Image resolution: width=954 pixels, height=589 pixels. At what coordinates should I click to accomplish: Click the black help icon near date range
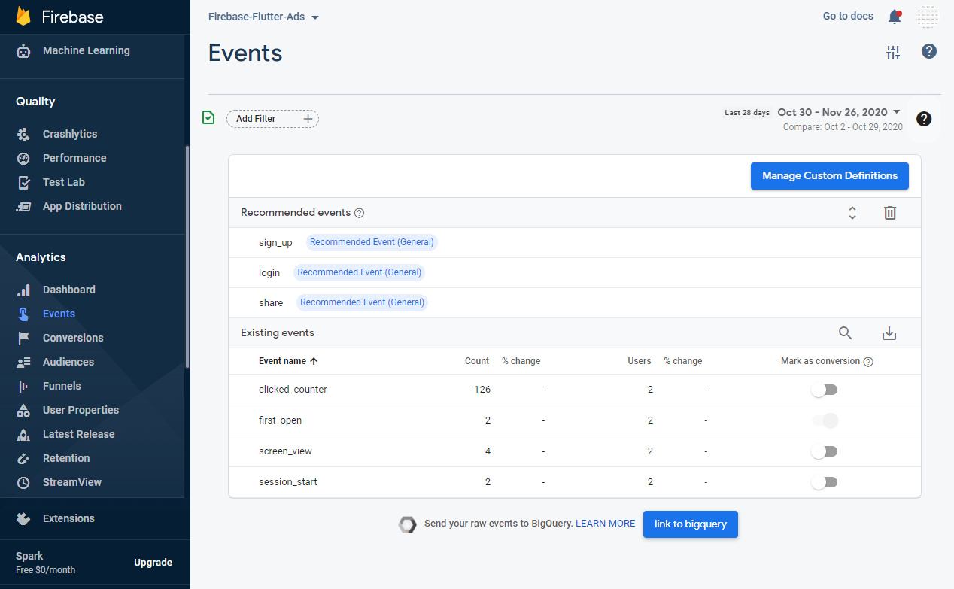[x=924, y=119]
